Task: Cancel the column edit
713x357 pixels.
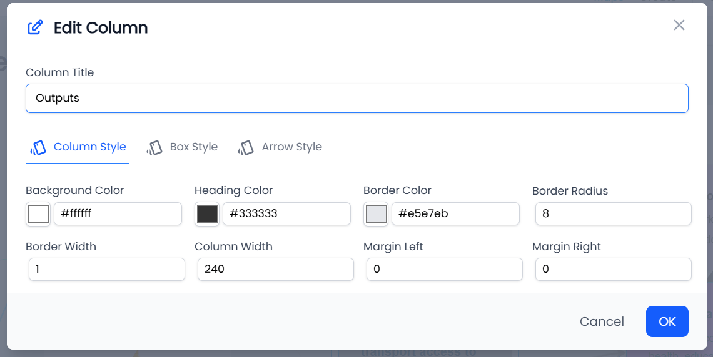Action: point(602,321)
